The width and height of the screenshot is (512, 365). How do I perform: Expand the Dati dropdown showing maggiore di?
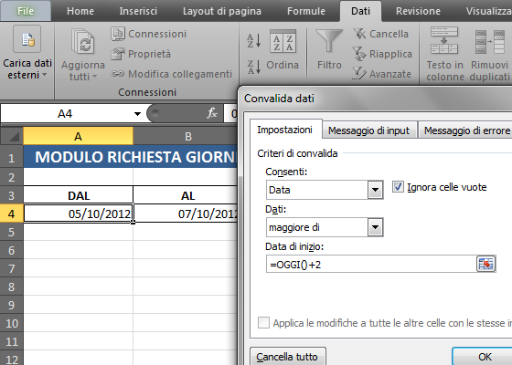point(375,227)
